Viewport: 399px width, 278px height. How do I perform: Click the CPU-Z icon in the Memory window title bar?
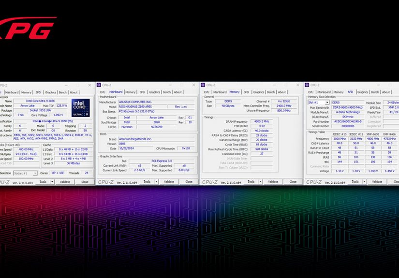pos(203,85)
